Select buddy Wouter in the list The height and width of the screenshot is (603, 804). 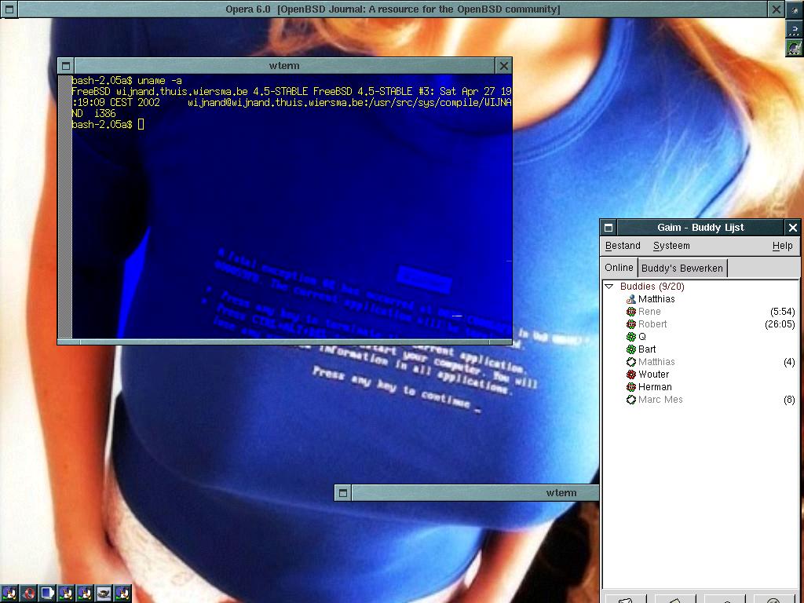coord(653,375)
